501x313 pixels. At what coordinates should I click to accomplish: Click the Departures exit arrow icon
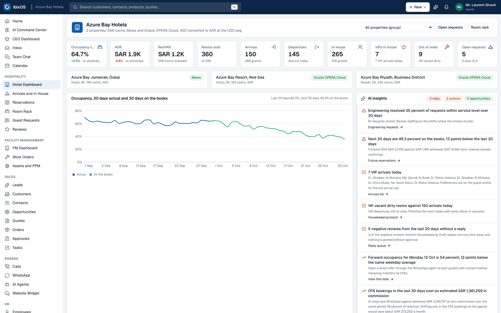(317, 47)
